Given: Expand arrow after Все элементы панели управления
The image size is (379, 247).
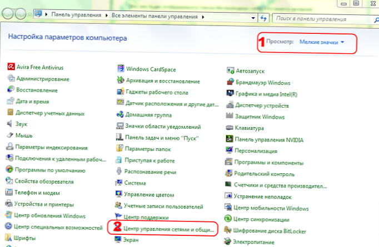Looking at the screenshot, I should point(203,17).
